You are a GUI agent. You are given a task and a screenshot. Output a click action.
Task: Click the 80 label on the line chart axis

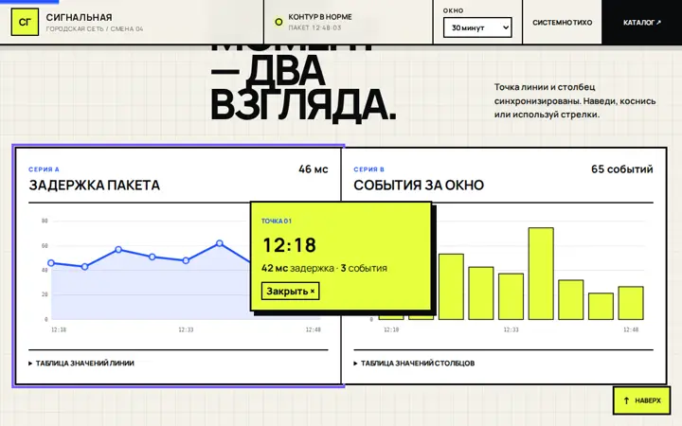tap(45, 221)
